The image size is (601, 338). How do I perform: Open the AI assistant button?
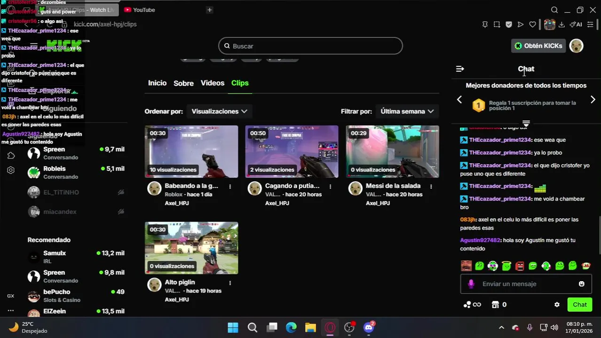[576, 24]
